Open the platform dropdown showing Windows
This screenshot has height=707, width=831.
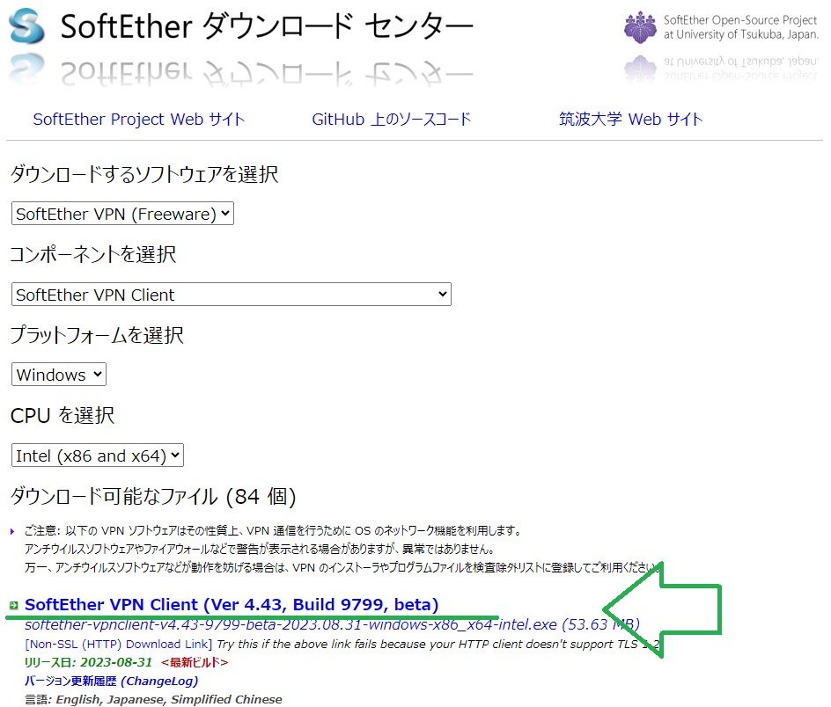pyautogui.click(x=58, y=374)
